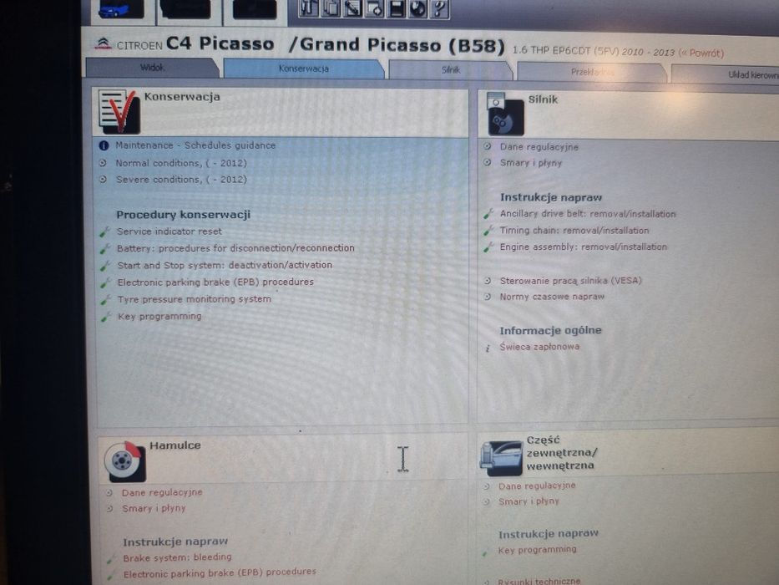Click the info icon beside Świeca zapłonowa
The height and width of the screenshot is (585, 779).
pyautogui.click(x=488, y=348)
